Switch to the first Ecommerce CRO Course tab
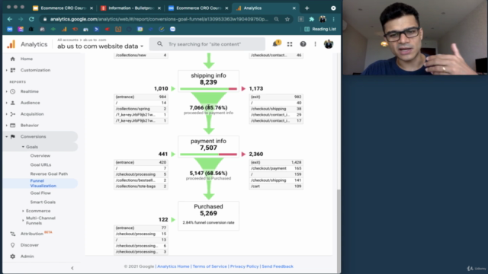488x274 pixels. pos(63,8)
